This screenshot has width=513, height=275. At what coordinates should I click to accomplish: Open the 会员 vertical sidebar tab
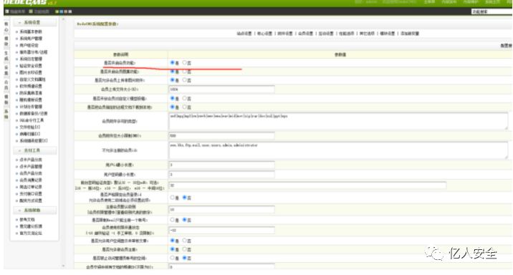coord(6,85)
